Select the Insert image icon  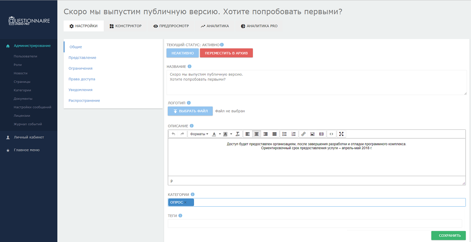coord(312,134)
